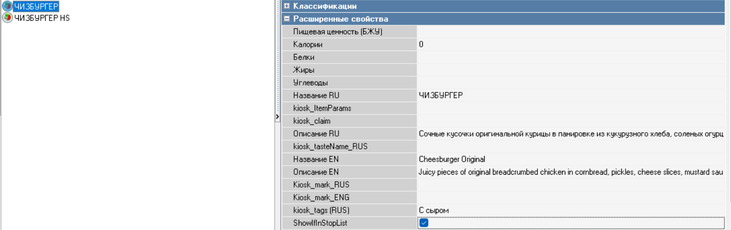The height and width of the screenshot is (230, 731).
Task: Uncheck the ShowIfInStopList checkbox
Action: coord(424,223)
